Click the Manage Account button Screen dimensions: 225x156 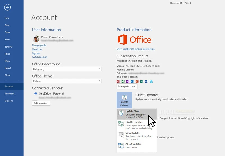click(x=127, y=86)
